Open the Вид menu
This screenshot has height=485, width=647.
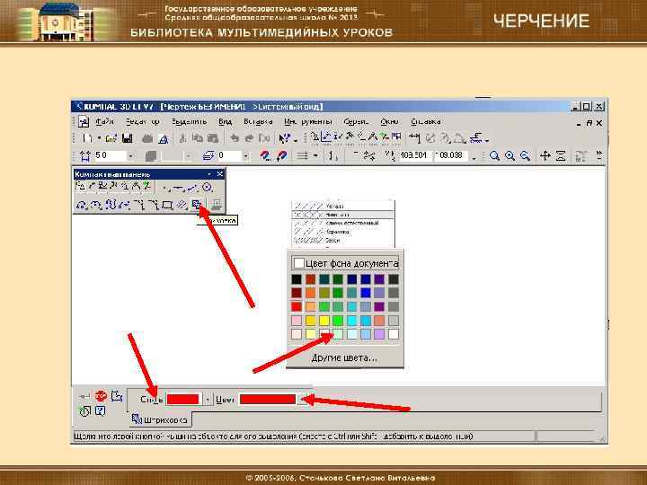[225, 121]
